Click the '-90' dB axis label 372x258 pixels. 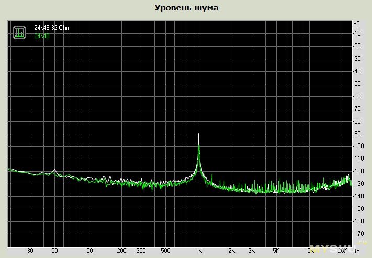pyautogui.click(x=358, y=133)
